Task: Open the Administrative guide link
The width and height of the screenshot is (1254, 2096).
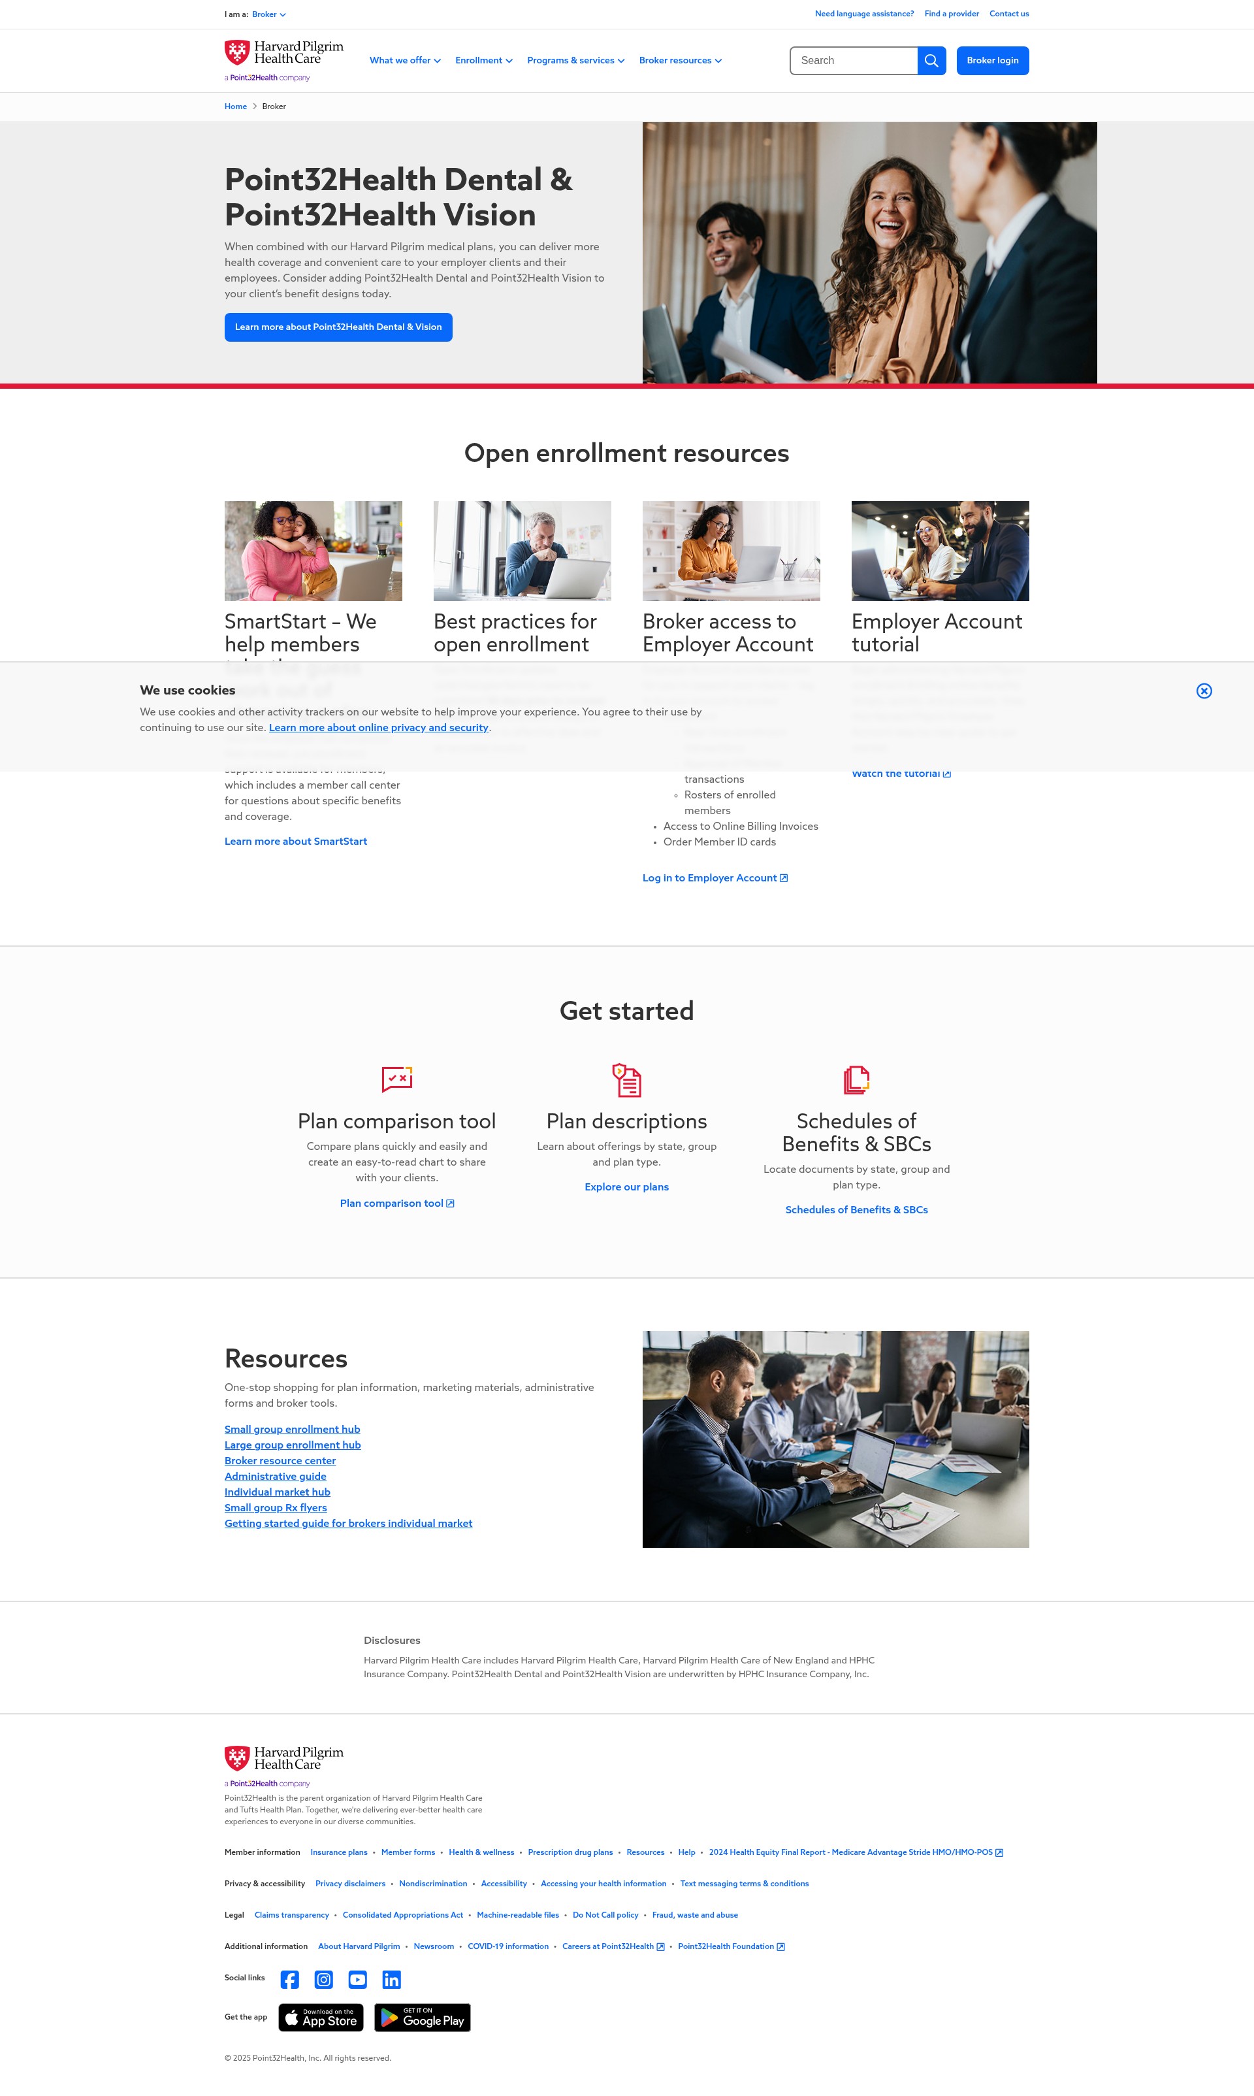Action: (x=276, y=1477)
